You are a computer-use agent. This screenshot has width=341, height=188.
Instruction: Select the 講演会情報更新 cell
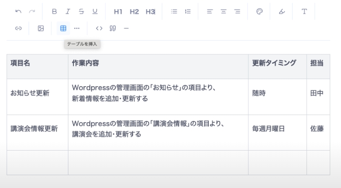pyautogui.click(x=37, y=132)
